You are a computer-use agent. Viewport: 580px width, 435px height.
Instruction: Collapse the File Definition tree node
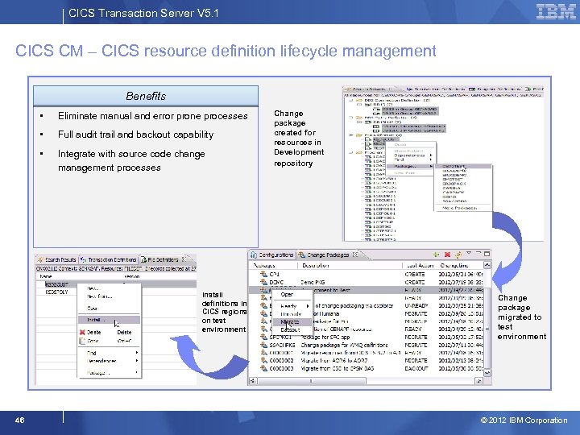click(x=351, y=135)
